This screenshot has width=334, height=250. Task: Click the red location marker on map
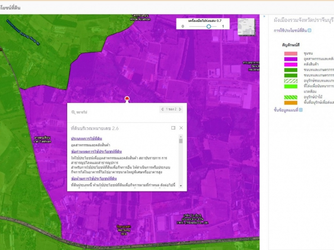pyautogui.click(x=127, y=99)
